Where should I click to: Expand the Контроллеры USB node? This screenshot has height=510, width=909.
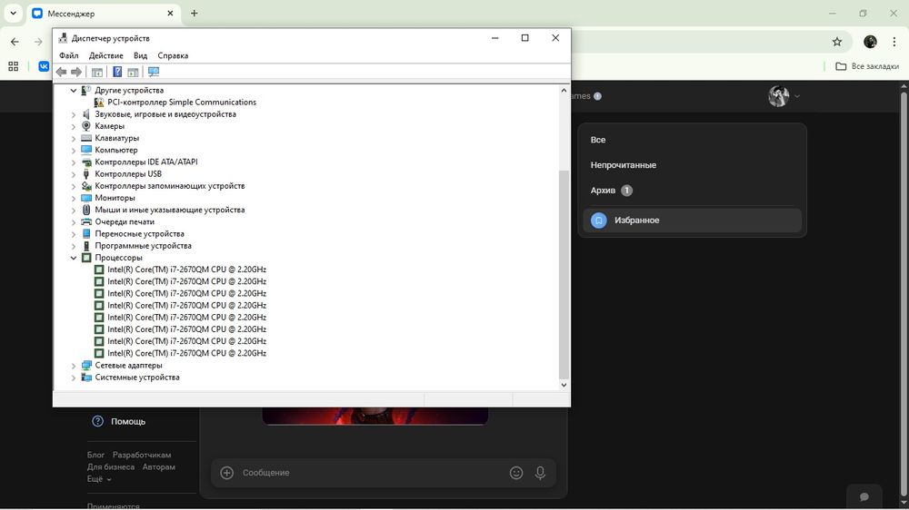(74, 173)
